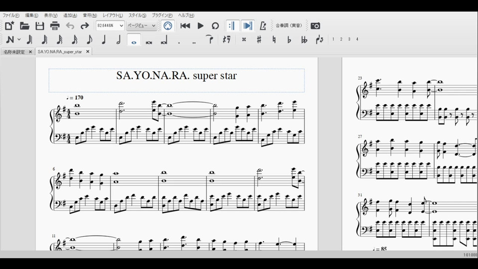Open the ページビュー view mode dropdown
The width and height of the screenshot is (478, 269).
(142, 25)
